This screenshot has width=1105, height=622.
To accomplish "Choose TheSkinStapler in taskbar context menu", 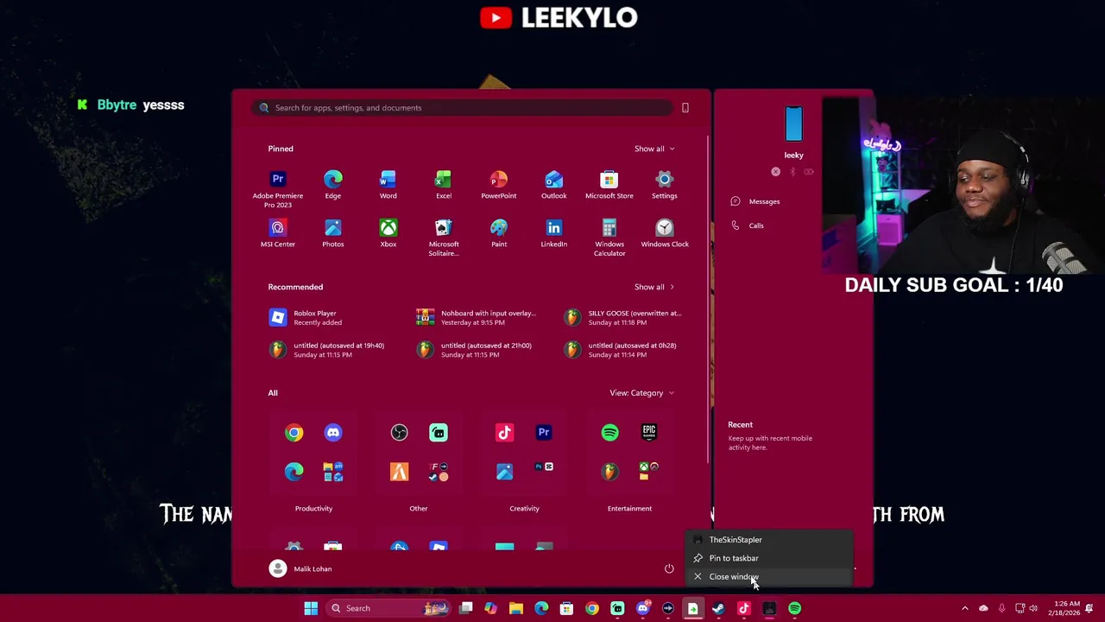I will [768, 540].
